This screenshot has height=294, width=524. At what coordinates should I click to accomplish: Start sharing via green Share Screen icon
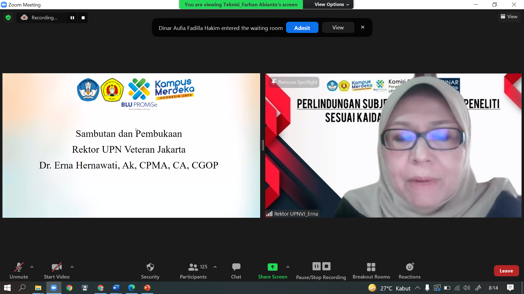tap(273, 267)
